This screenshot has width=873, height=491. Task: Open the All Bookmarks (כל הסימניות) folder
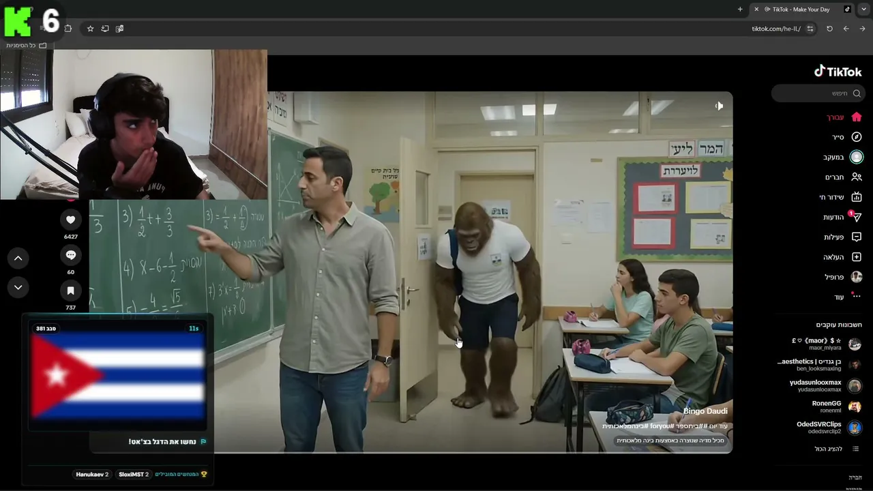(x=27, y=45)
